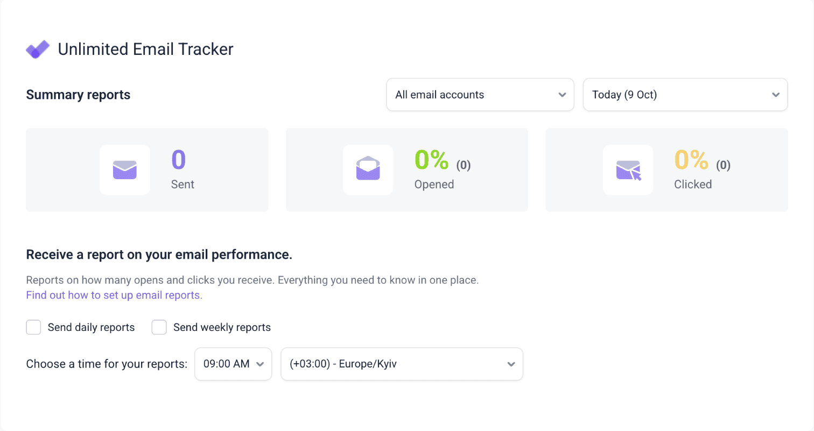Image resolution: width=814 pixels, height=431 pixels.
Task: Click the 'Clicked' label
Action: 693,184
